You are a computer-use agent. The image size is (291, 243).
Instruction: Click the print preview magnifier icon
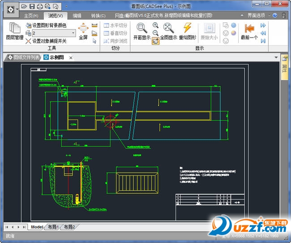tap(56, 7)
